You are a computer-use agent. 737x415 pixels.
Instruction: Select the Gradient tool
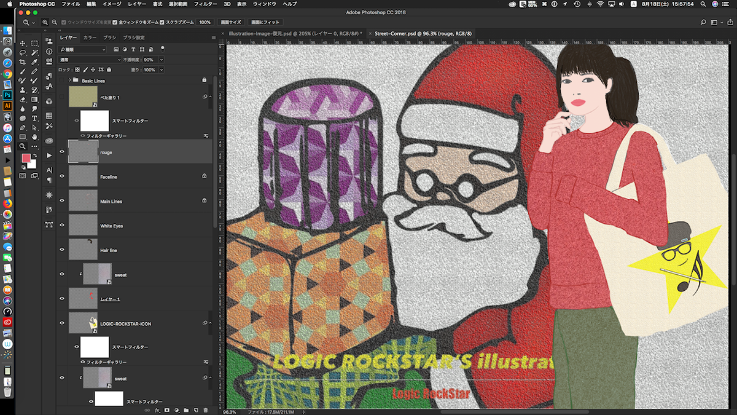coord(35,99)
